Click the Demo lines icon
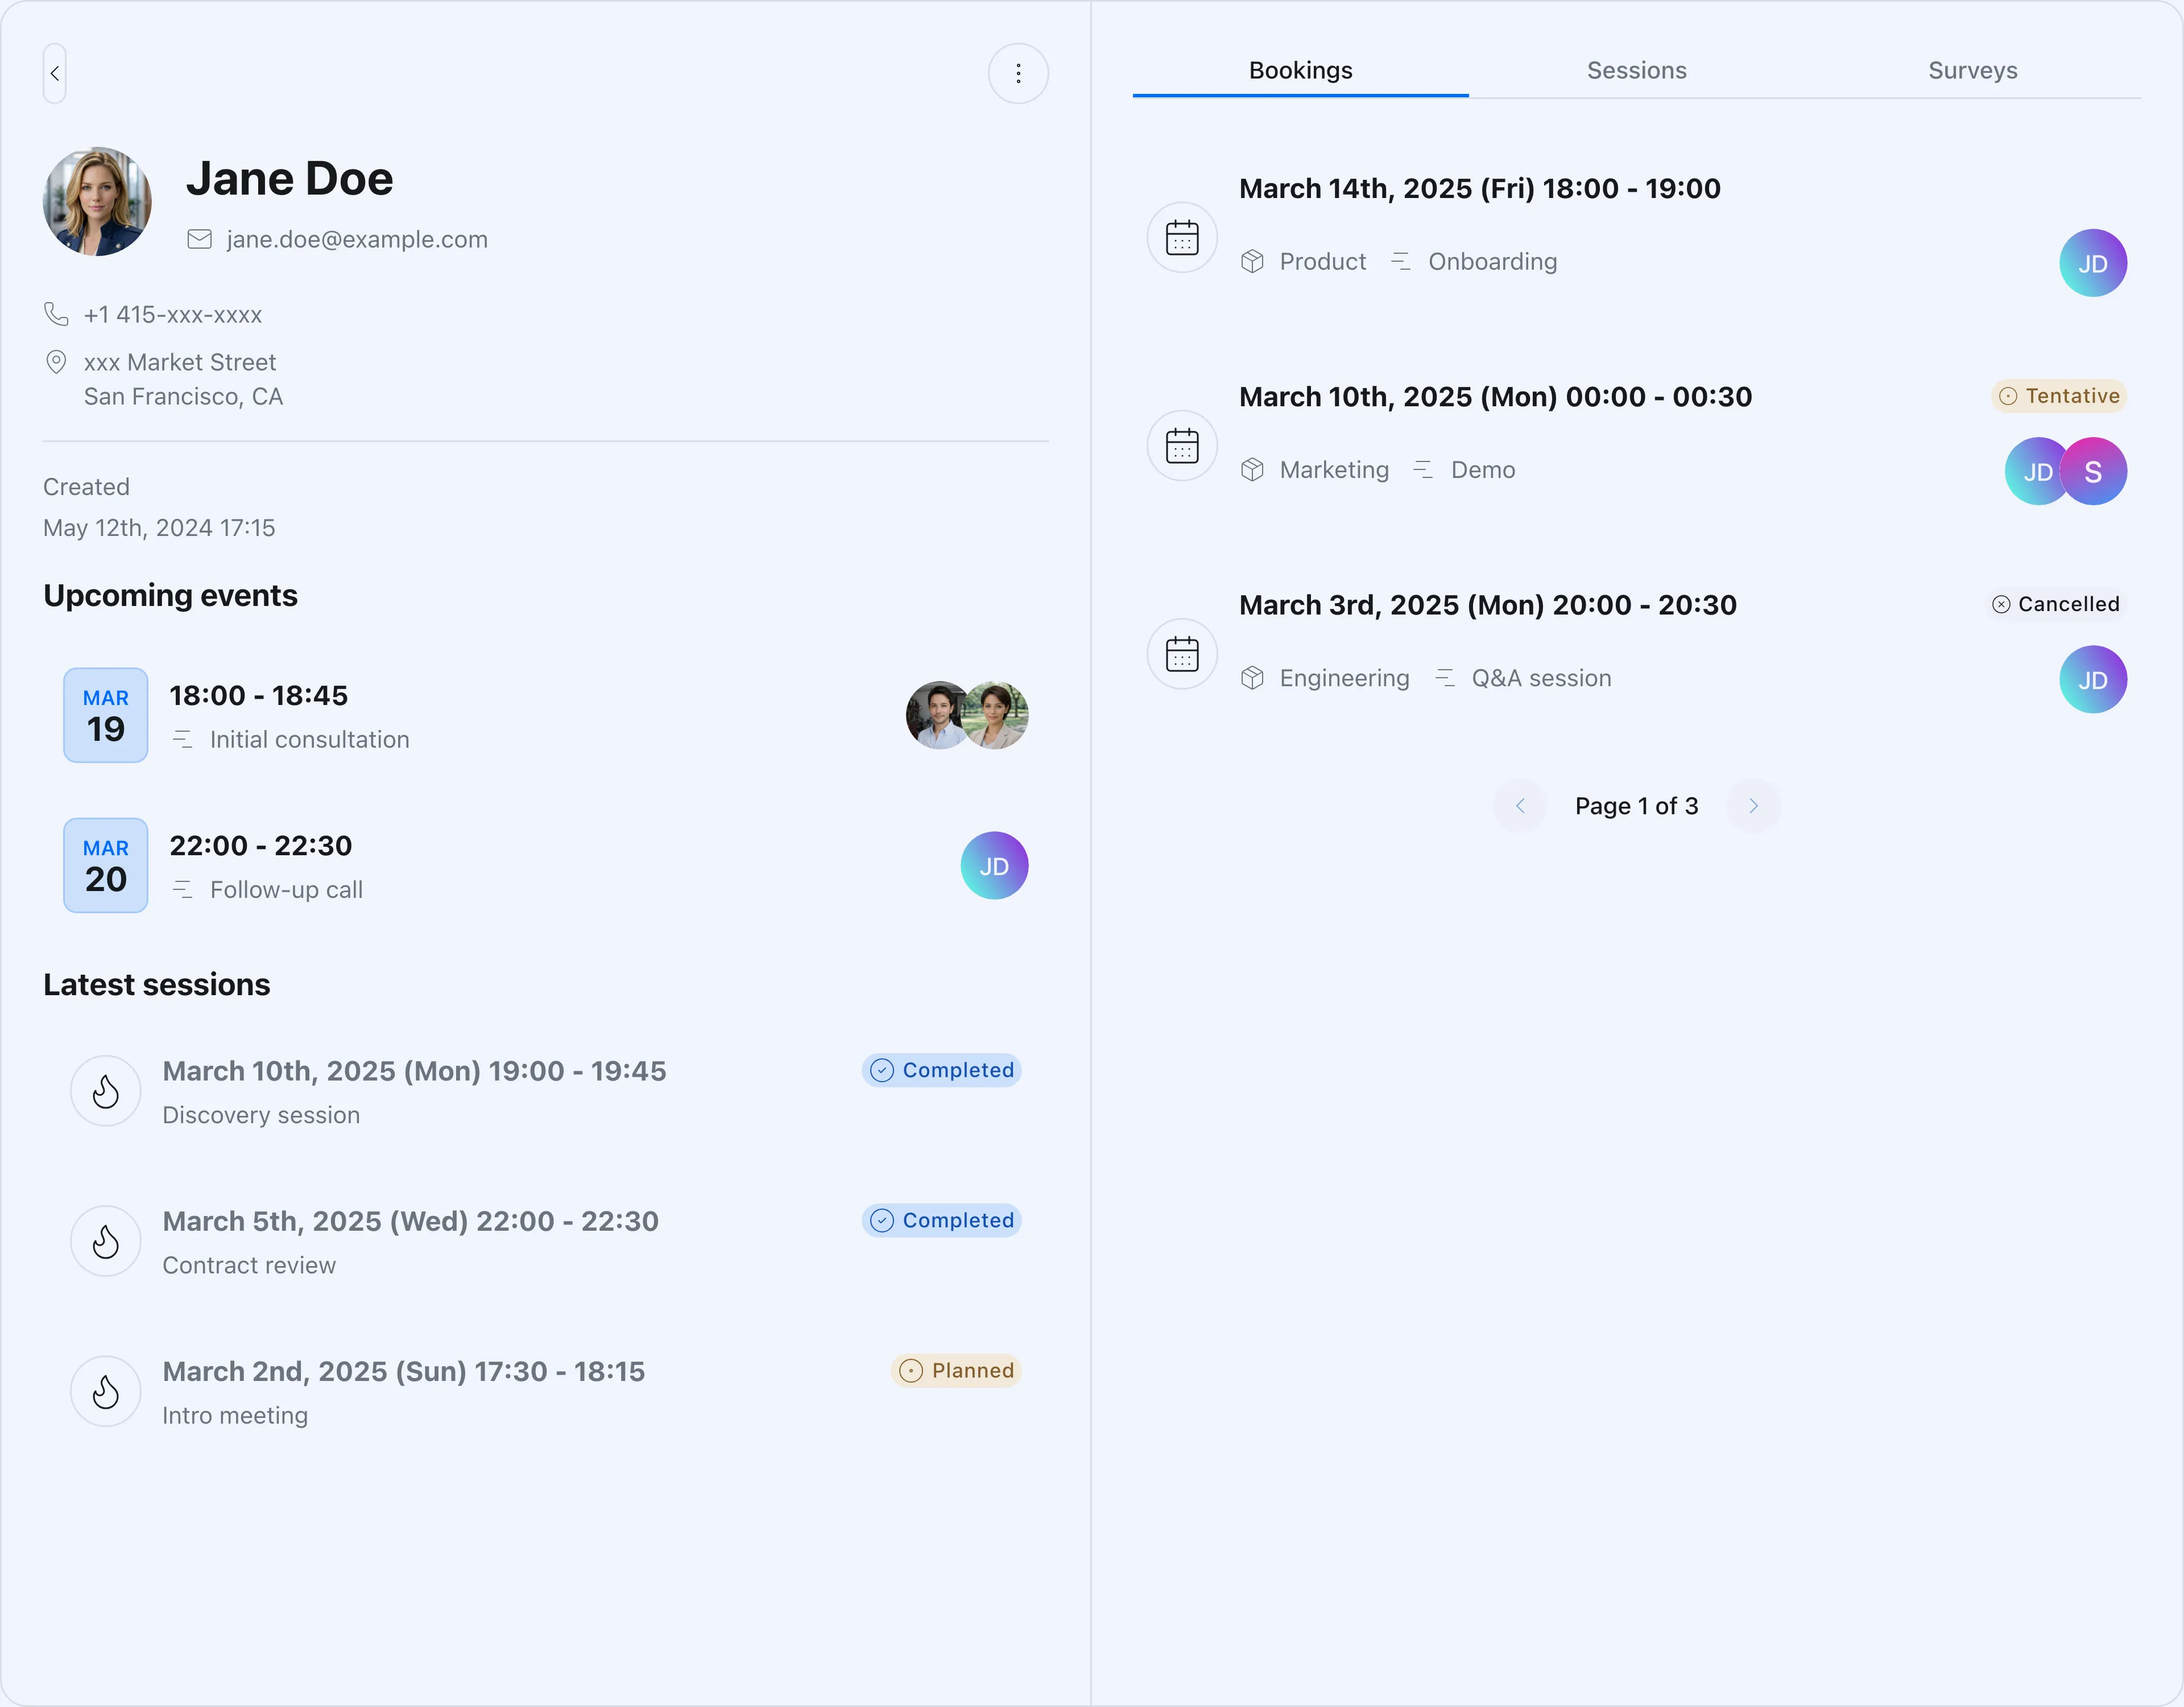 1423,469
